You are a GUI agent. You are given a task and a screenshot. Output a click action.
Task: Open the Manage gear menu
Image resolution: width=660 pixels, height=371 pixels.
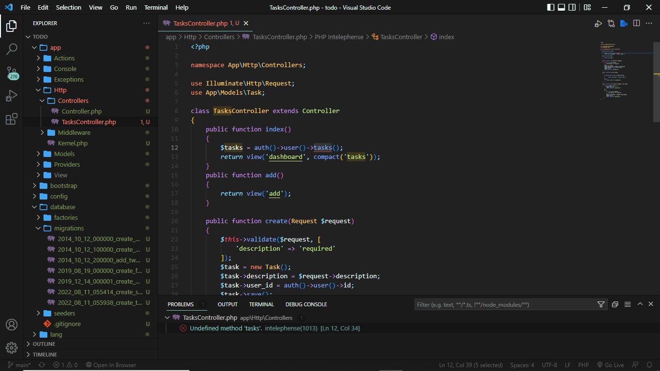pyautogui.click(x=12, y=348)
